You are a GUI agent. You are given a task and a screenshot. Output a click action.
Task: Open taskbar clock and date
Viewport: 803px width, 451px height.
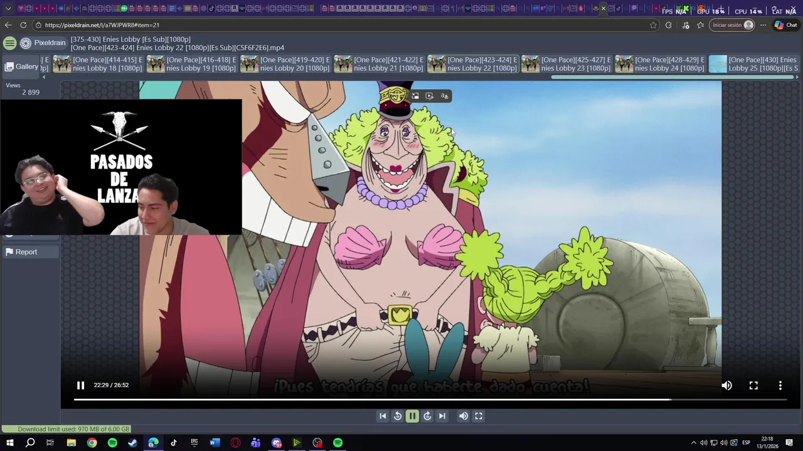769,443
